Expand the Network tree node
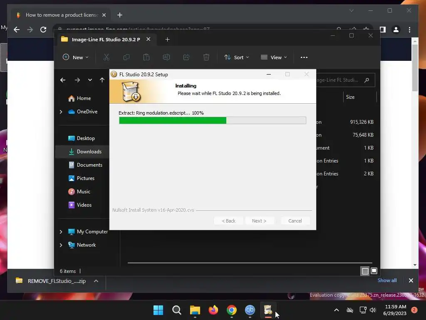Viewport: 426px width, 320px height. coord(61,245)
